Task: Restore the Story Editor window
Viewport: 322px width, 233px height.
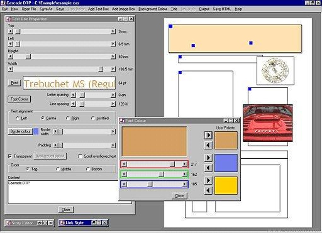Action: [40, 223]
